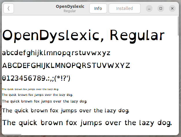The height and width of the screenshot is (137, 181).
Task: Click the Installed button in the header
Action: tap(124, 8)
